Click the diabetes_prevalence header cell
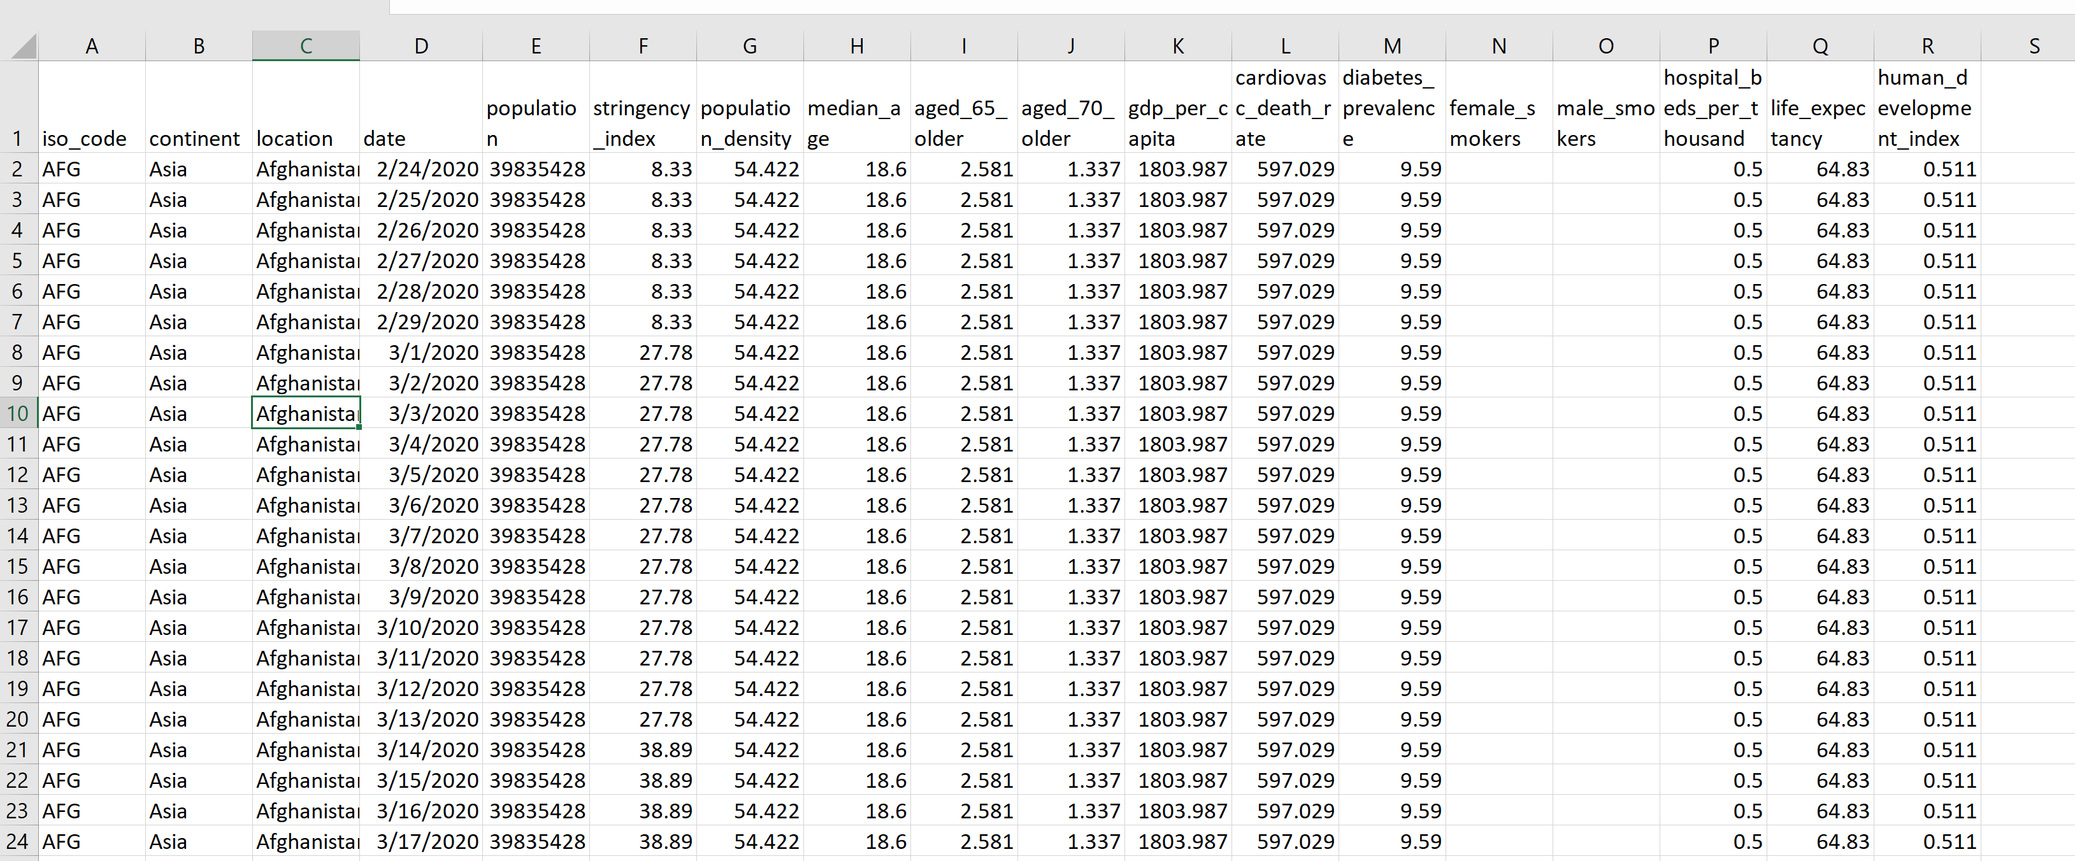 click(1391, 108)
